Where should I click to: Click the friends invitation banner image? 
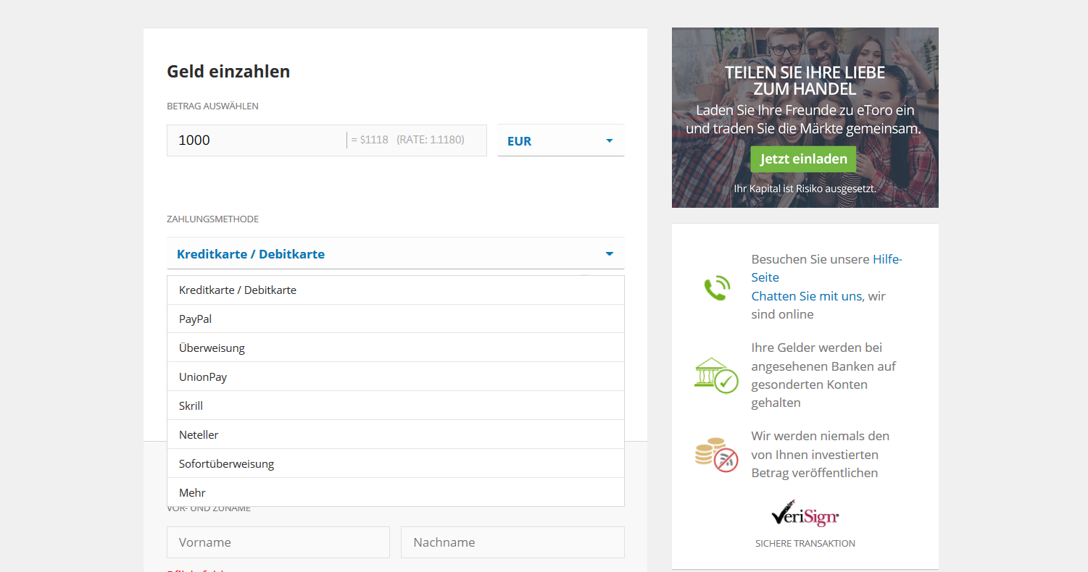click(x=805, y=117)
